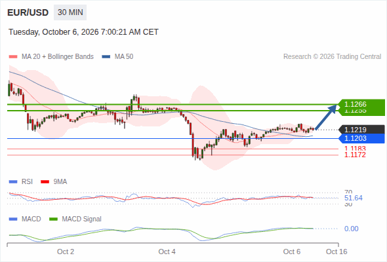This screenshot has height=262, width=387.
Task: Click the Oct 16 axis date label
Action: coord(336,252)
